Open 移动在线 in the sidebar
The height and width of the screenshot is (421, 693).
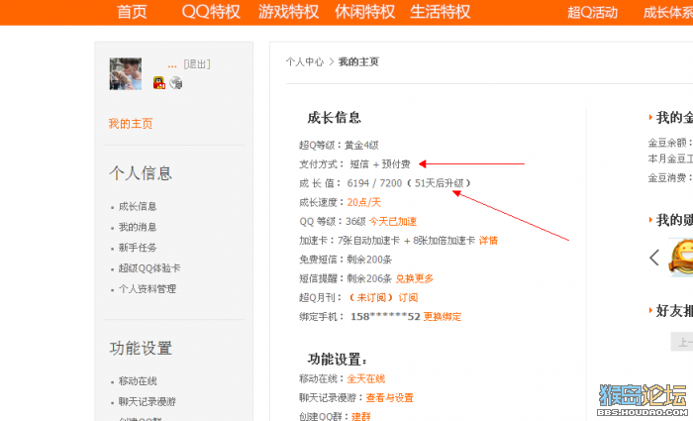(x=138, y=381)
